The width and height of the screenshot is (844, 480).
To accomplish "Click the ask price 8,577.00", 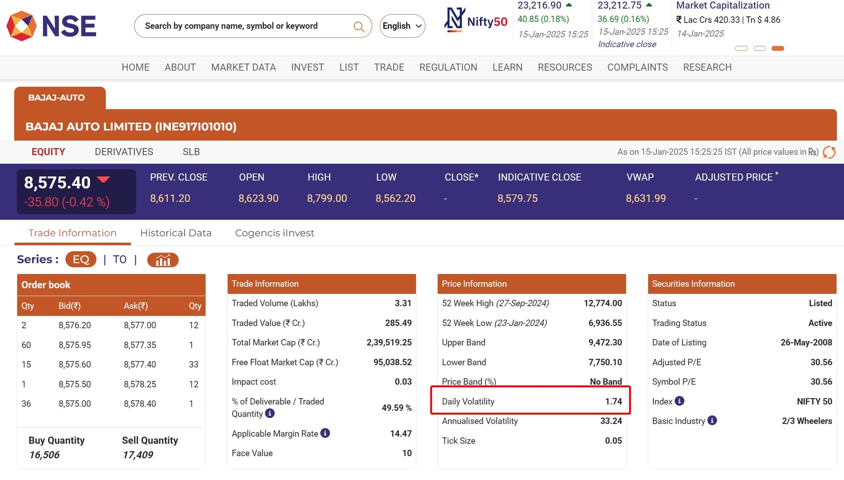I will 140,325.
